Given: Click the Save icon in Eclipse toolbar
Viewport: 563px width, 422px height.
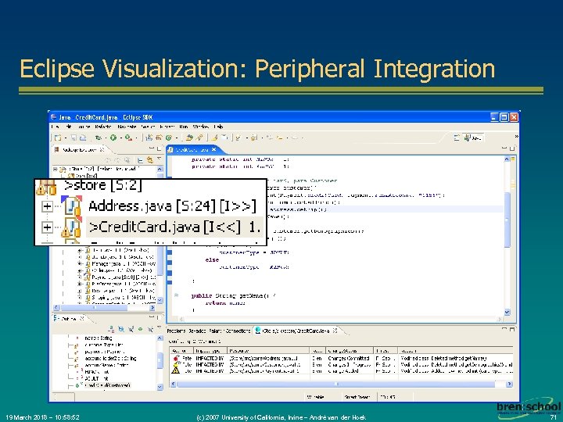Looking at the screenshot, I should coord(74,138).
